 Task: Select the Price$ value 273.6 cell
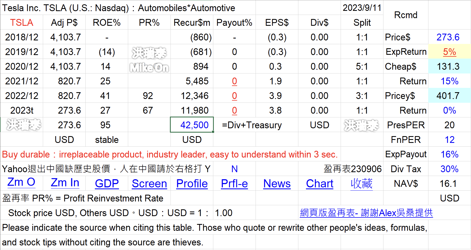click(449, 37)
